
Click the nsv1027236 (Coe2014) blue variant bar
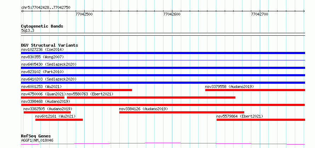[x=163, y=53]
